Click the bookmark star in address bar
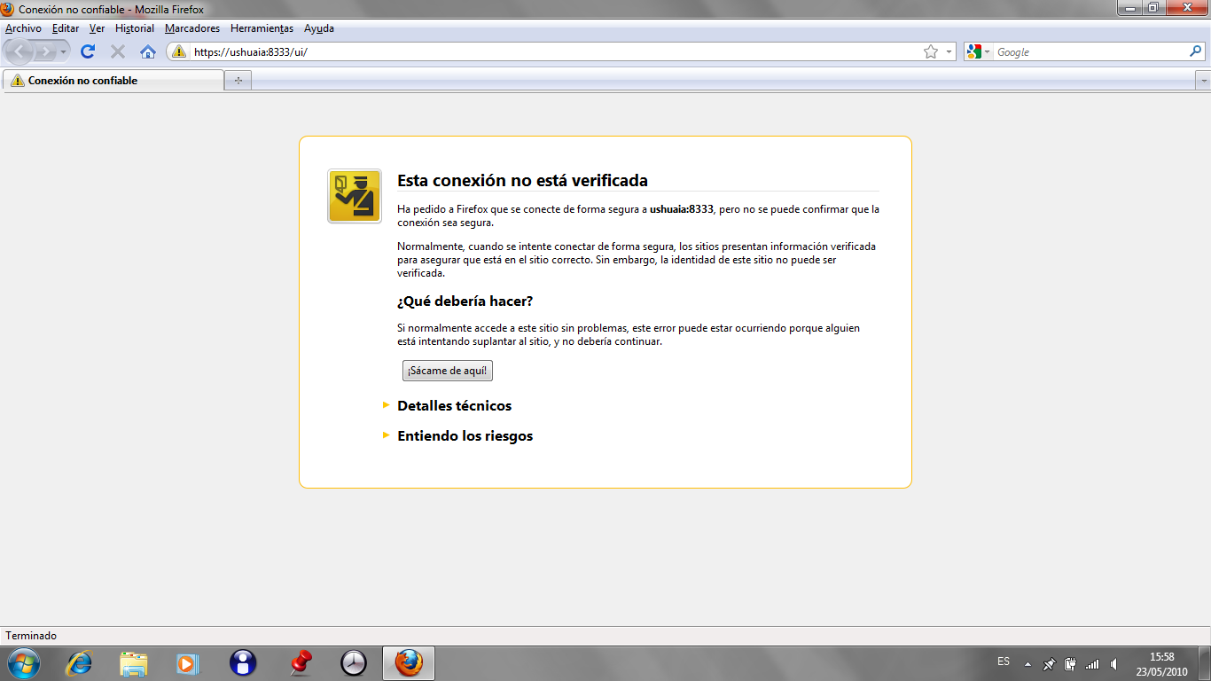 pyautogui.click(x=931, y=51)
